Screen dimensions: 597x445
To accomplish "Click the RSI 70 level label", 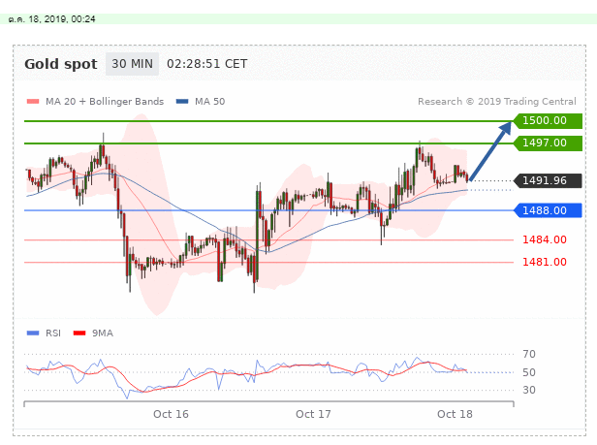I will (x=529, y=354).
